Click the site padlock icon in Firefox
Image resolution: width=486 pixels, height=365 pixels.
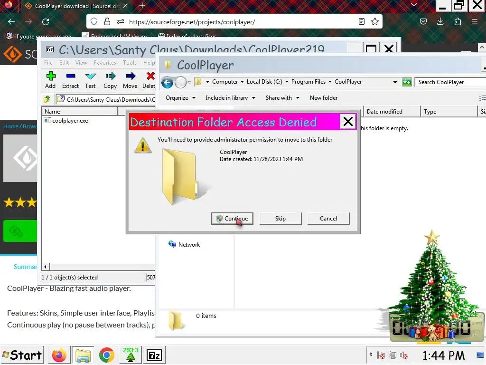pos(107,22)
